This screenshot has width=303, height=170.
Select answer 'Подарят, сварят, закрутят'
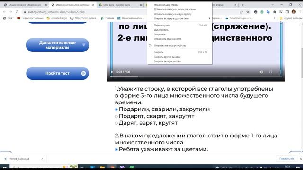pos(116,116)
